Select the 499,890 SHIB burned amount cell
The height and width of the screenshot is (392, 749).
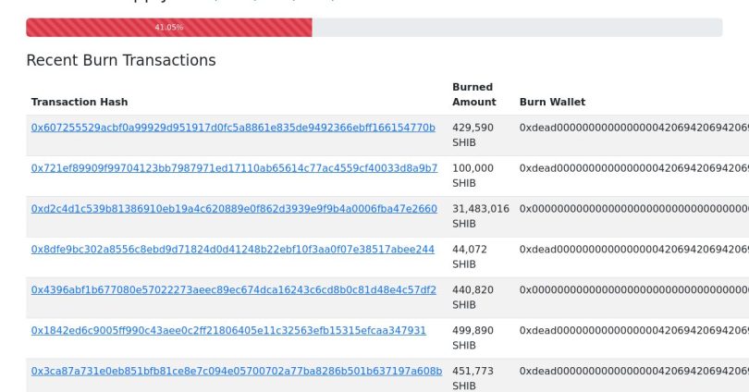[473, 338]
